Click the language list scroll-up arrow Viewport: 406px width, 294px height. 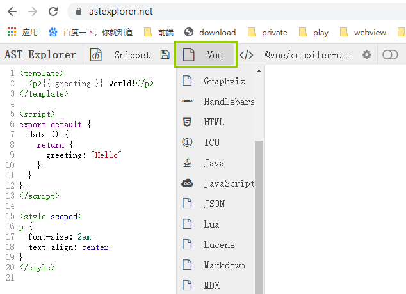click(x=259, y=71)
